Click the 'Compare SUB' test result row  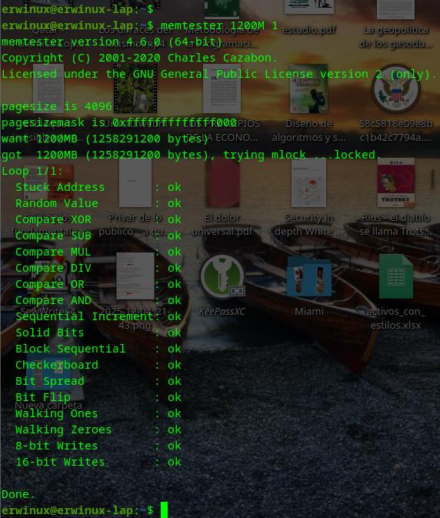pyautogui.click(x=98, y=236)
